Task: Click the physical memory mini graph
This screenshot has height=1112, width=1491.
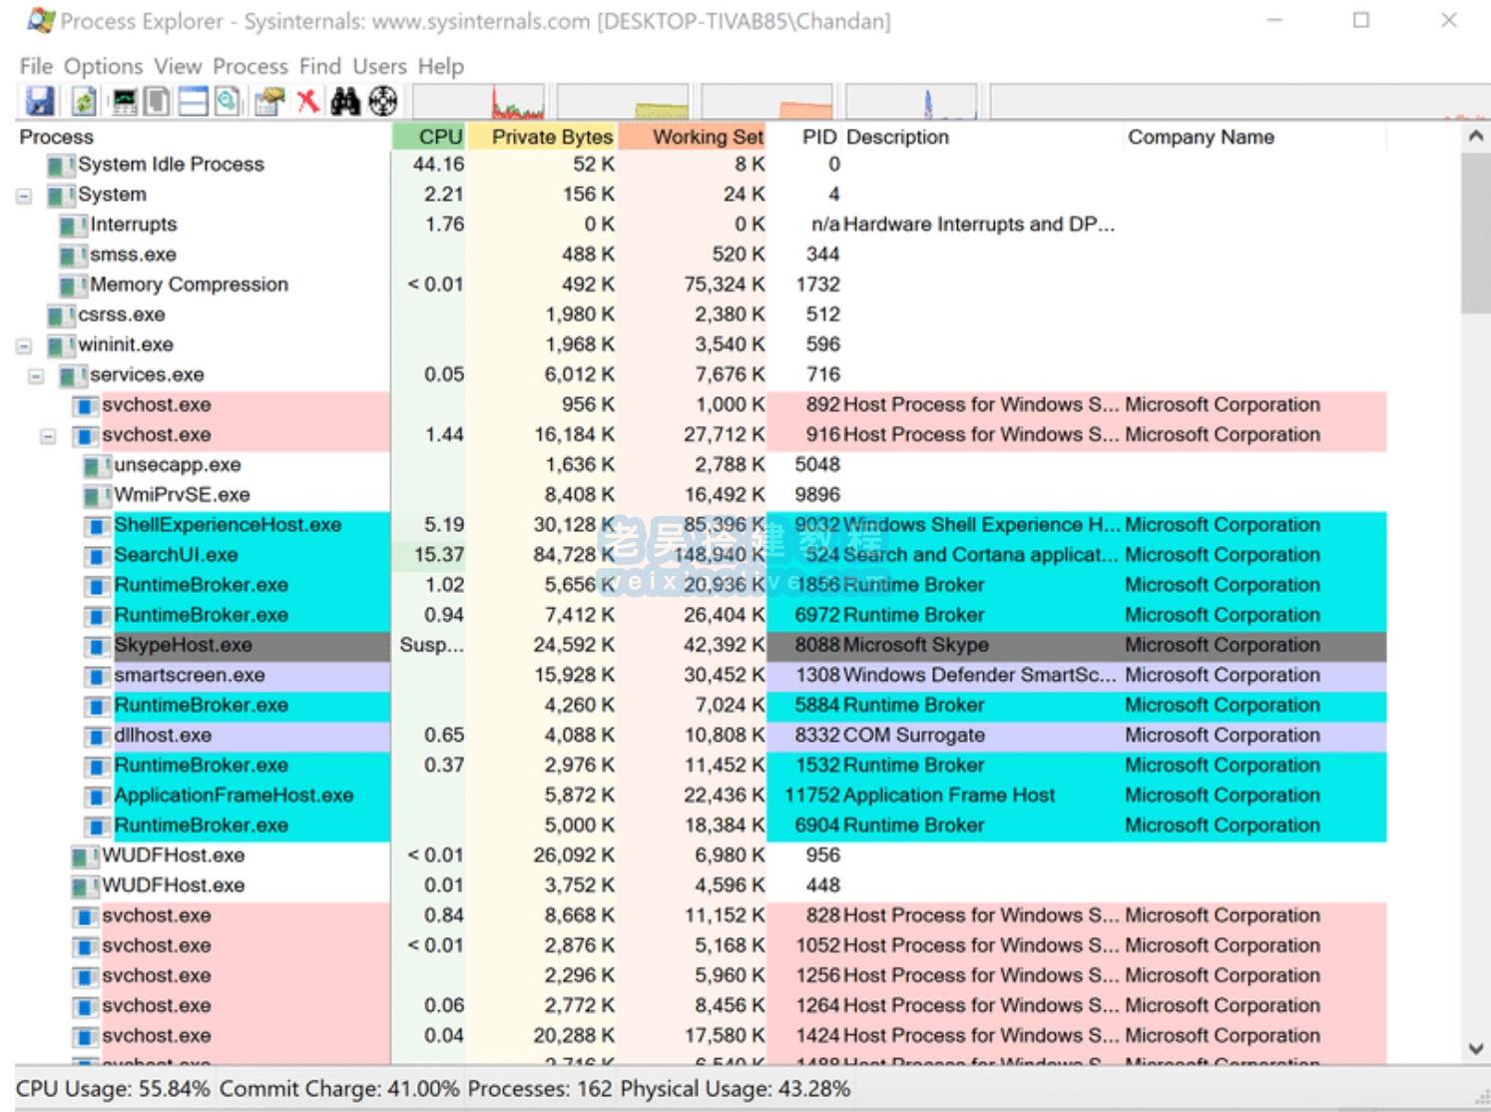Action: [x=766, y=102]
